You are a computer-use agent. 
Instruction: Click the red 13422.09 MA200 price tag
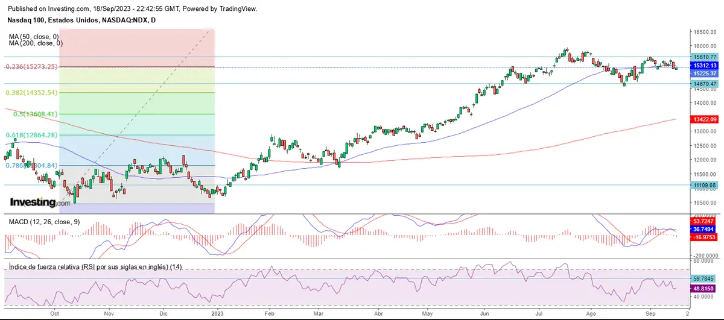pos(704,119)
